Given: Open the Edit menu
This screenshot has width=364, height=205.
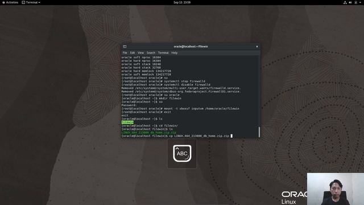Looking at the screenshot, I should [133, 53].
